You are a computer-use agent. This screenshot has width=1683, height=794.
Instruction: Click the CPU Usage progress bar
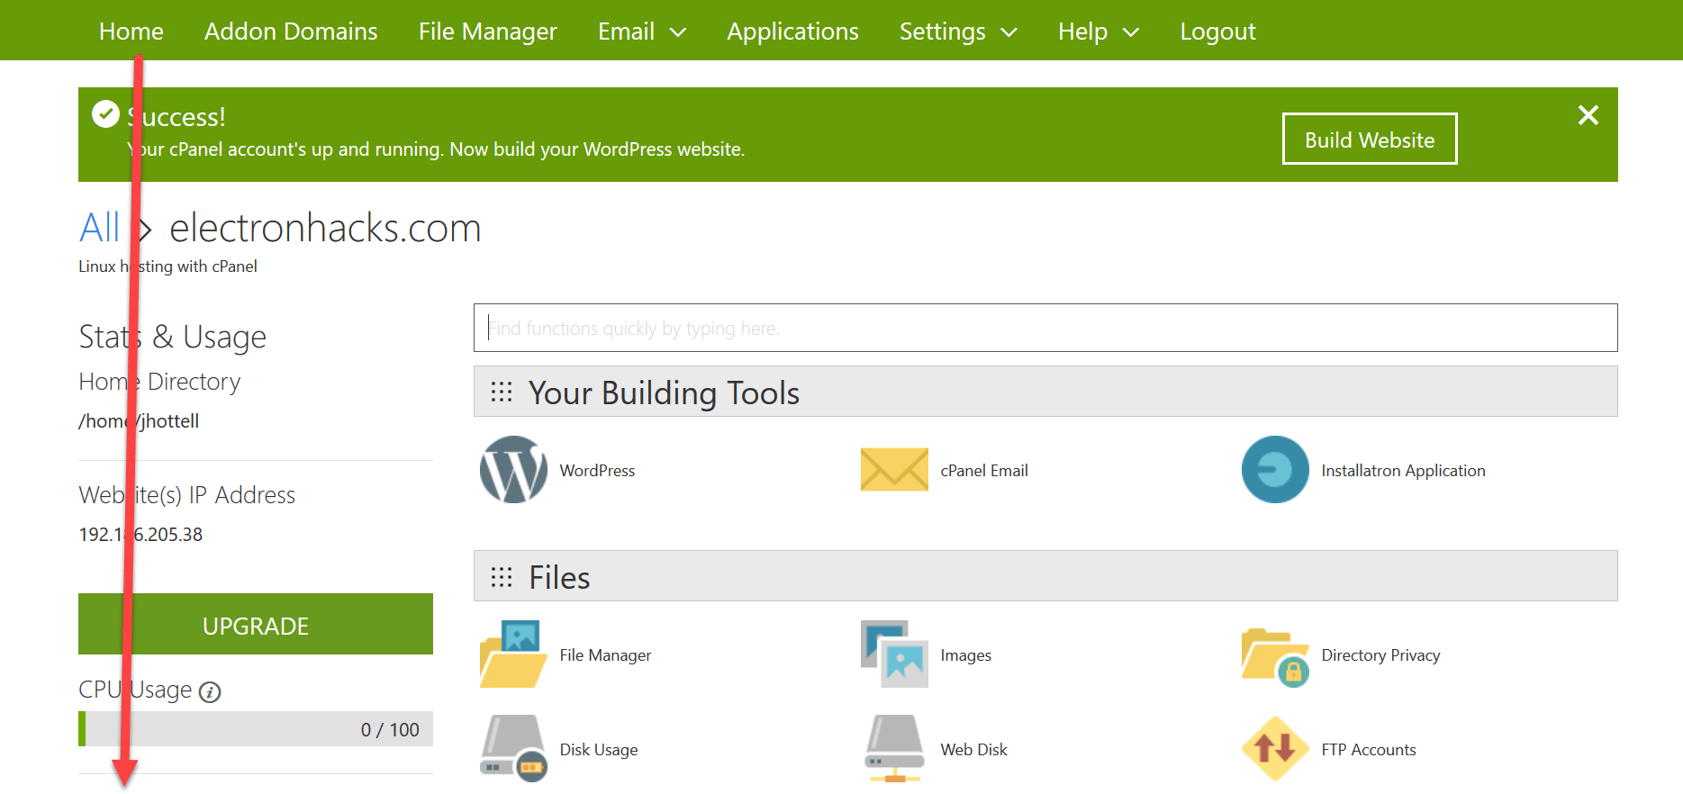(x=256, y=729)
